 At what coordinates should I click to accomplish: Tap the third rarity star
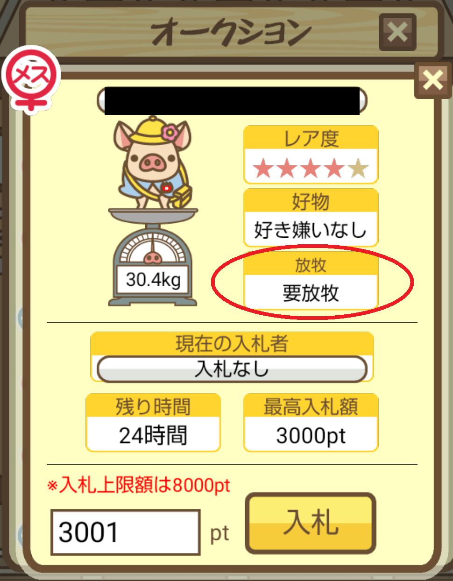coord(311,168)
